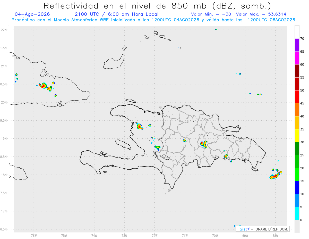
Task: Click the latitude label "17N"
Action: click(4, 211)
